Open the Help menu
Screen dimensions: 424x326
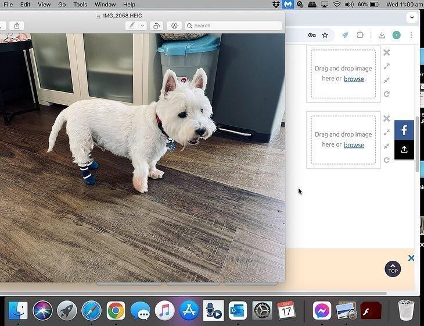pos(130,5)
